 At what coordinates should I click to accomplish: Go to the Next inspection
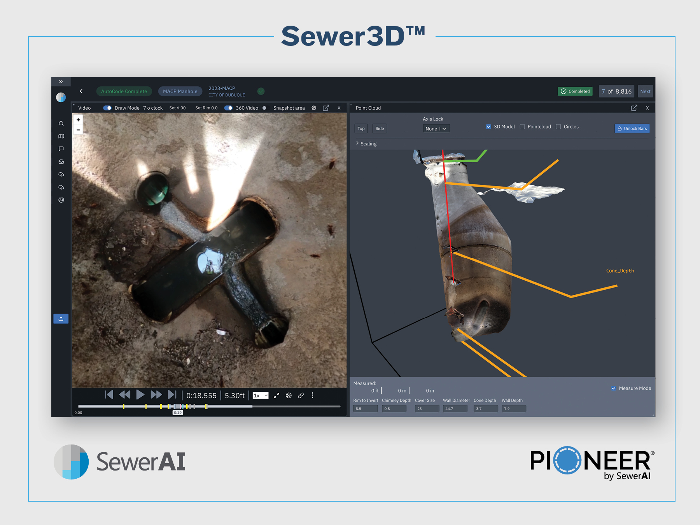click(x=645, y=91)
